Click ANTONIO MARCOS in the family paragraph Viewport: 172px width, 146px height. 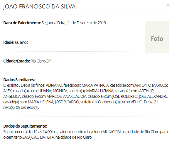tap(151, 85)
